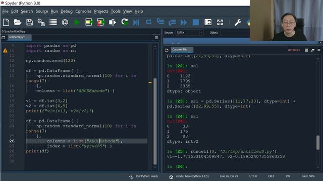Run cell and advance icon

coord(100,22)
